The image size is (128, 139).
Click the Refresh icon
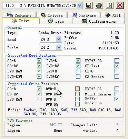109,5
